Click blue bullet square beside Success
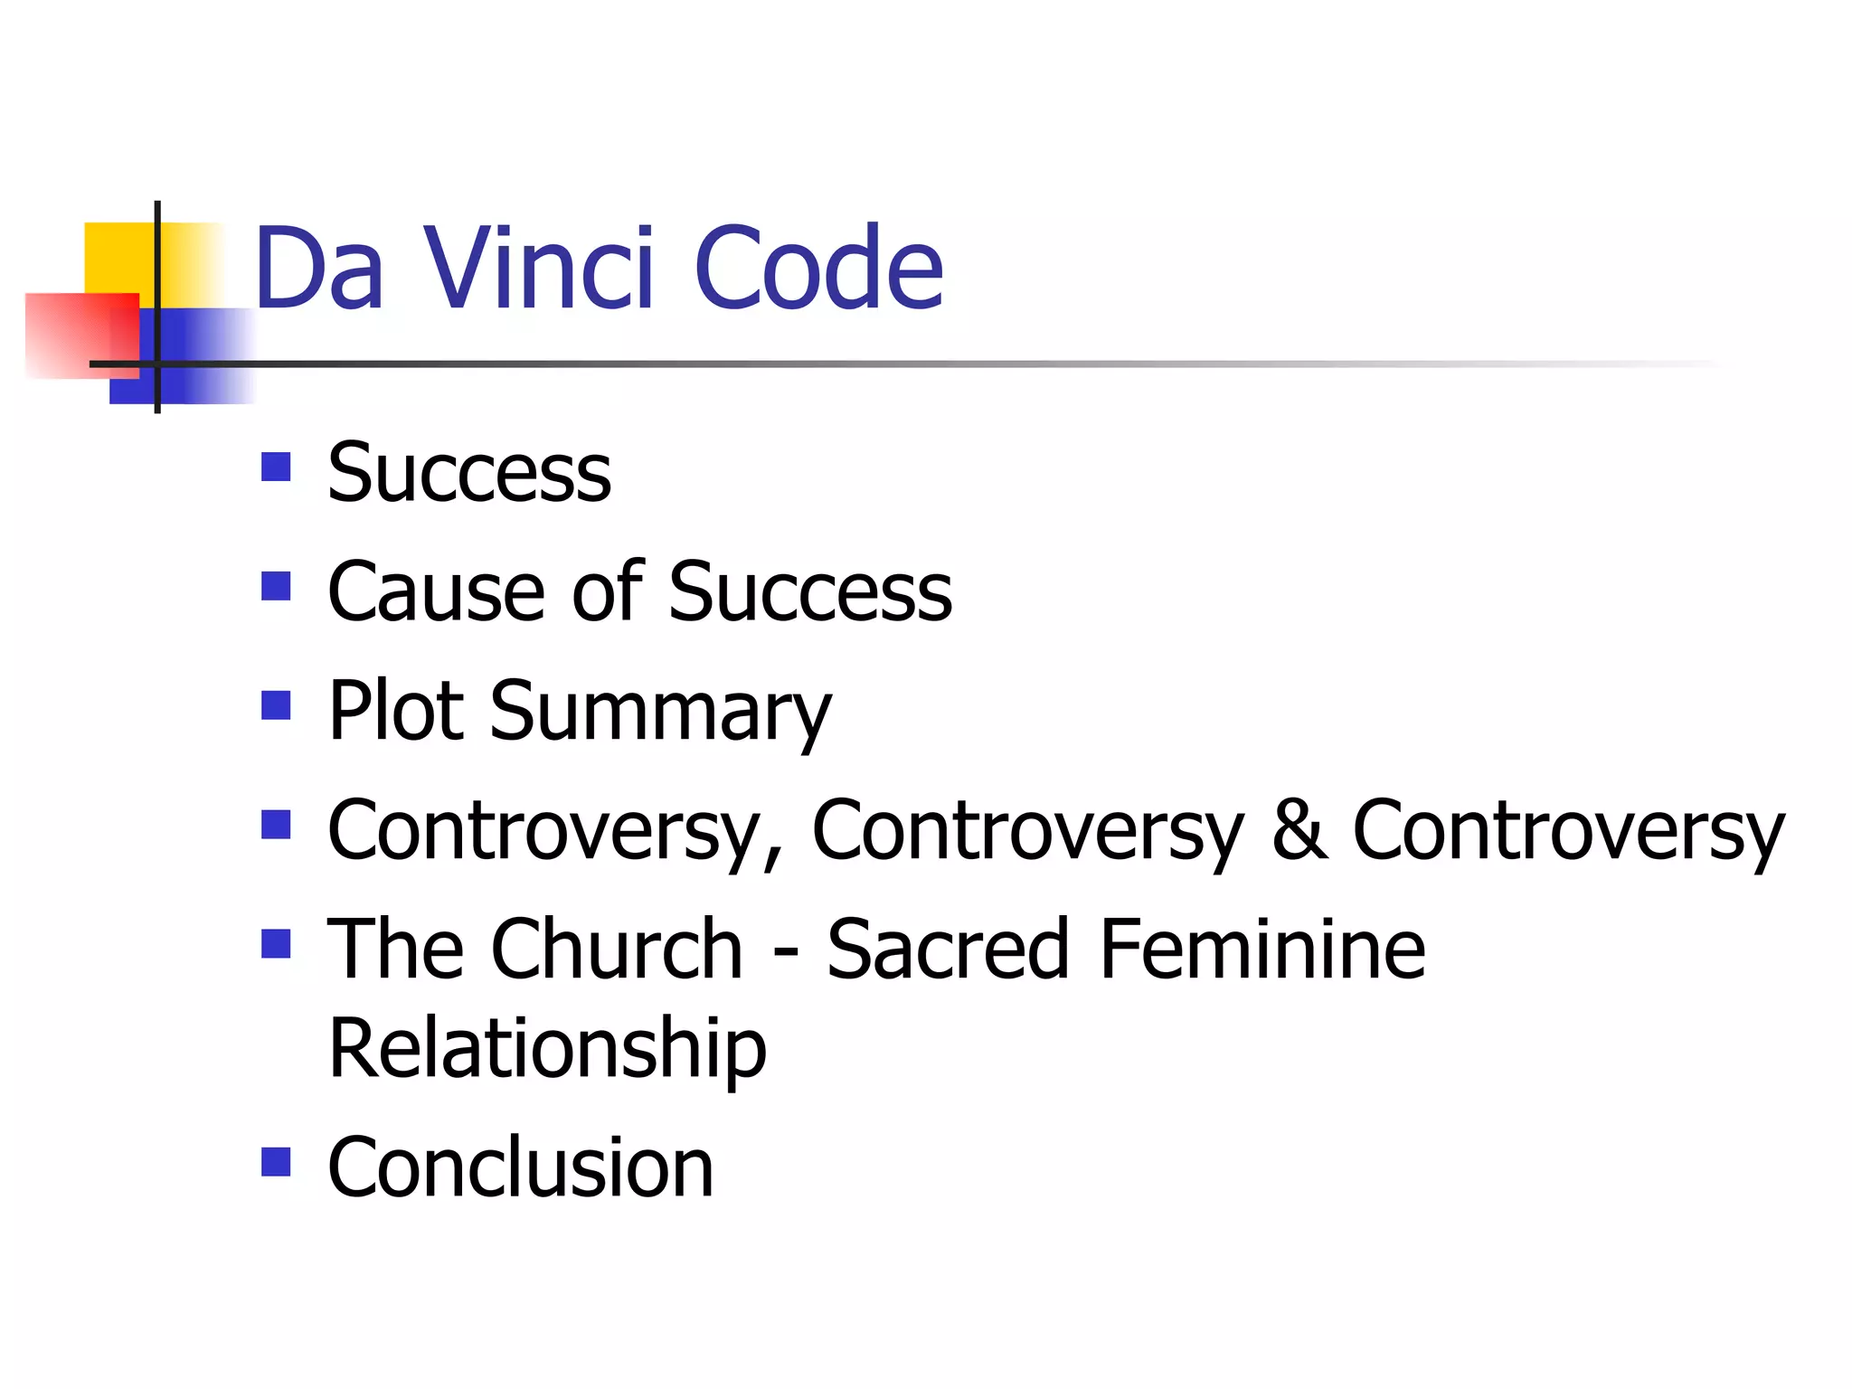1852x1389 pixels. 276,467
